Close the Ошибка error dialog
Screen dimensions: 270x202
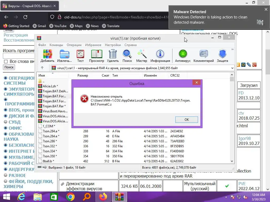coord(196,83)
